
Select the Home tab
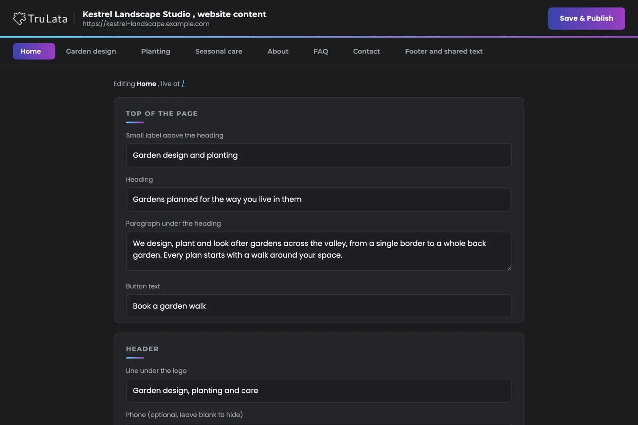[x=34, y=51]
